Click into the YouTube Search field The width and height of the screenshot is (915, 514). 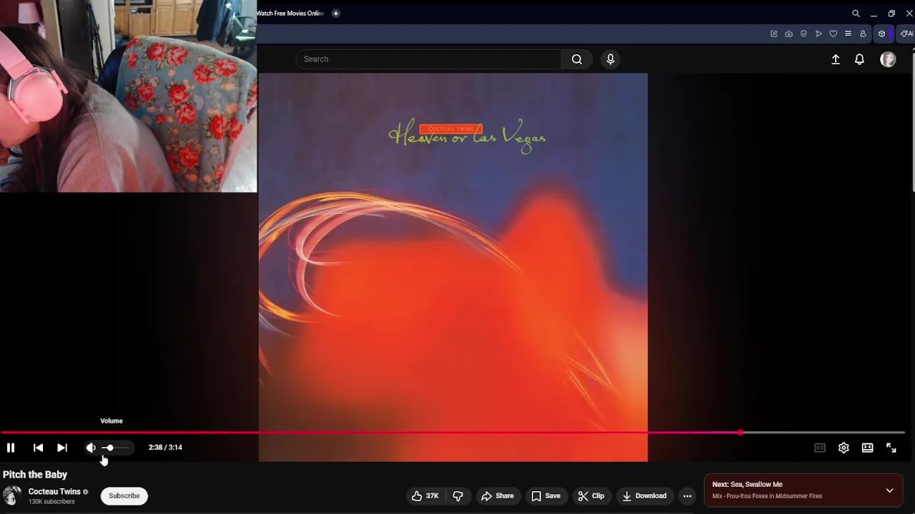pos(429,59)
